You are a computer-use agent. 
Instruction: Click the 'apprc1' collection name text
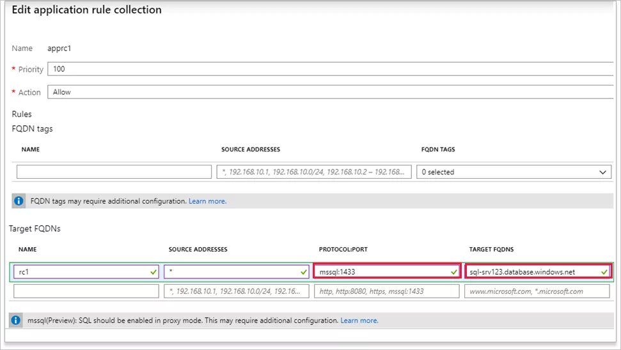[x=59, y=49]
